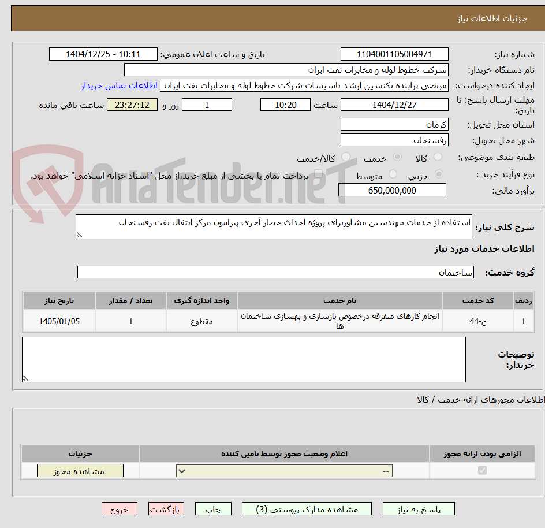Open the اعلام وضعیت مجوز dropdown
Screen dimensions: 545x528
284,471
